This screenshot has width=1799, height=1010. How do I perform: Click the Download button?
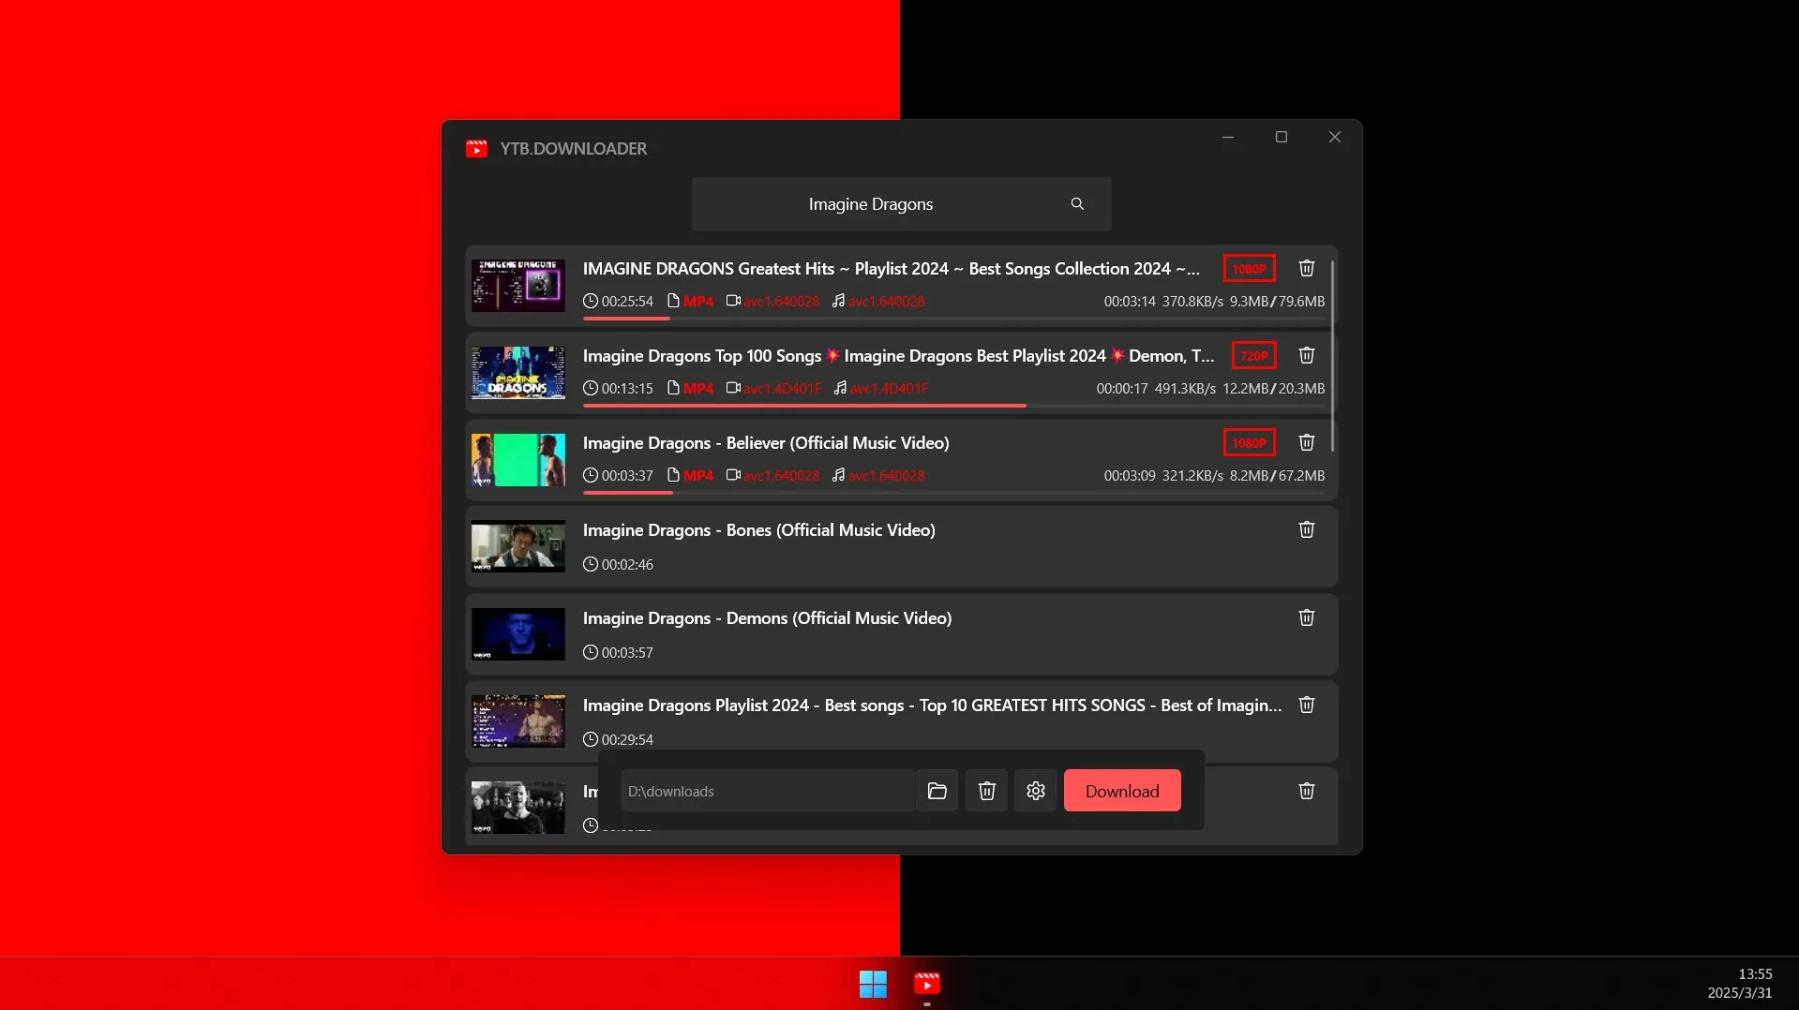tap(1122, 791)
